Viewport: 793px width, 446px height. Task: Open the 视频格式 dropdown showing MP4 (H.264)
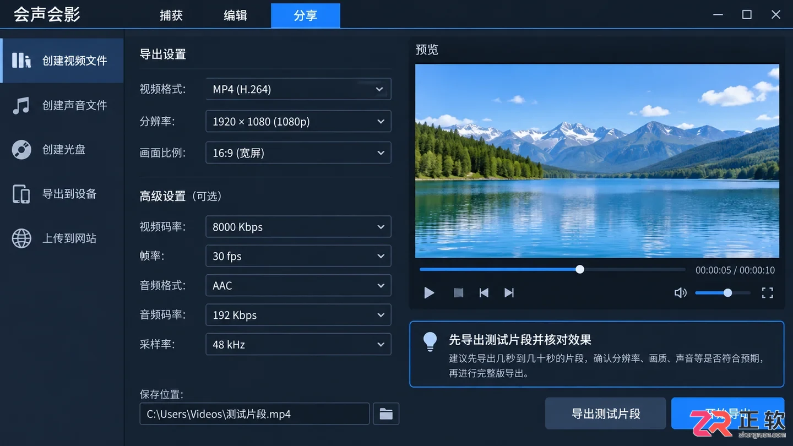(298, 89)
